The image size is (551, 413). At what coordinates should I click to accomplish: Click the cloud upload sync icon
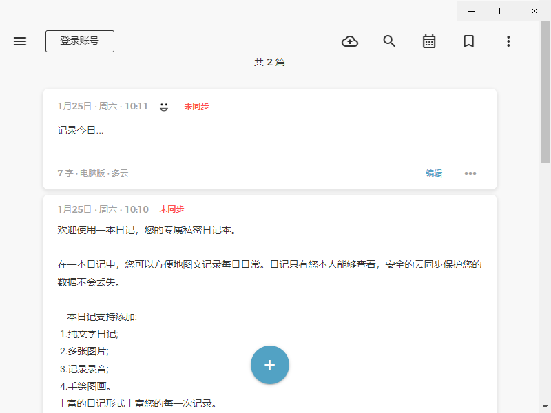(x=350, y=41)
